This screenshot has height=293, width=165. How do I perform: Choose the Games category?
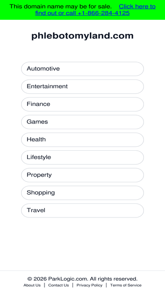tap(82, 122)
